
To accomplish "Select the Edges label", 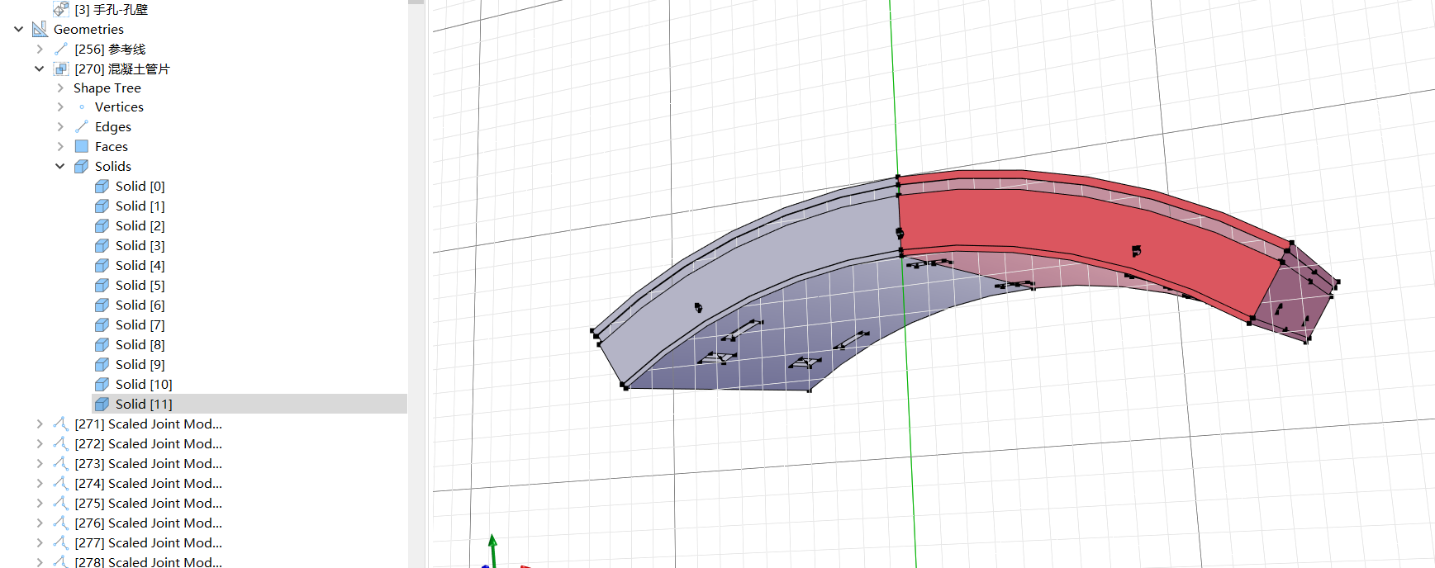I will coord(113,126).
